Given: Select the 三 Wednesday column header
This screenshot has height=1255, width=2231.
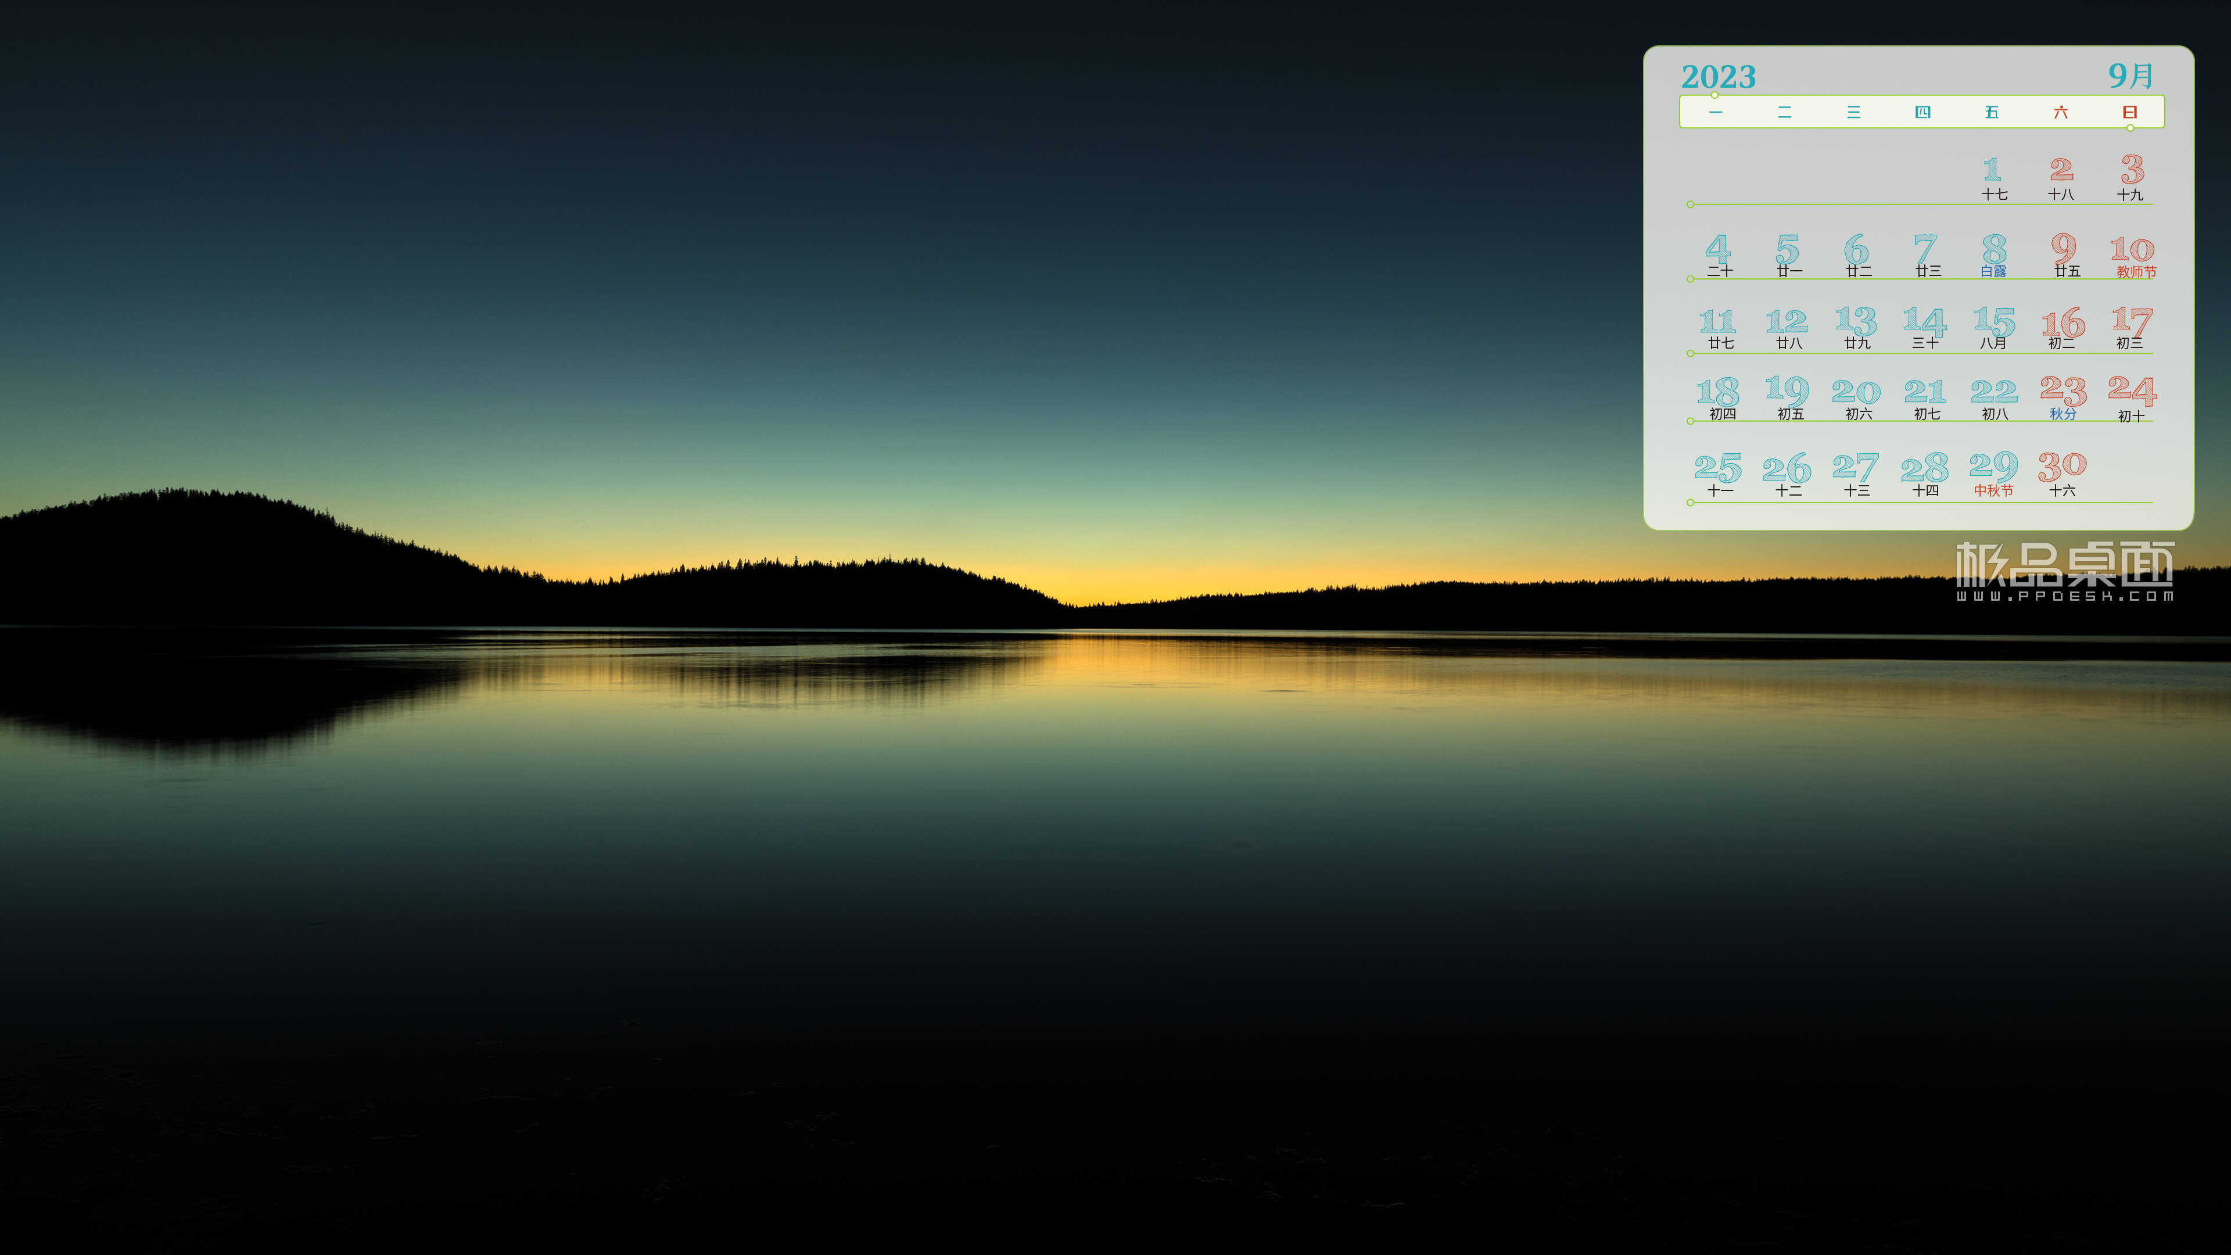Looking at the screenshot, I should [x=1853, y=112].
